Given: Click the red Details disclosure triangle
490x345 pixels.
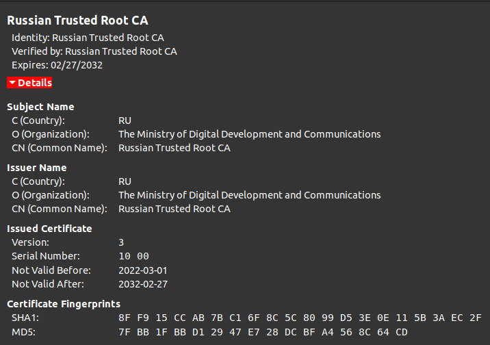Looking at the screenshot, I should [x=12, y=83].
